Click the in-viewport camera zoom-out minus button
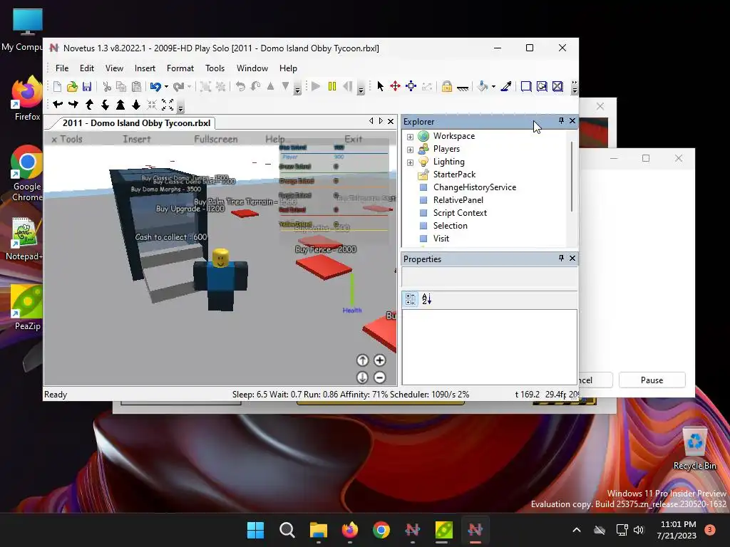Screen dimensions: 730x547 [x=379, y=377]
